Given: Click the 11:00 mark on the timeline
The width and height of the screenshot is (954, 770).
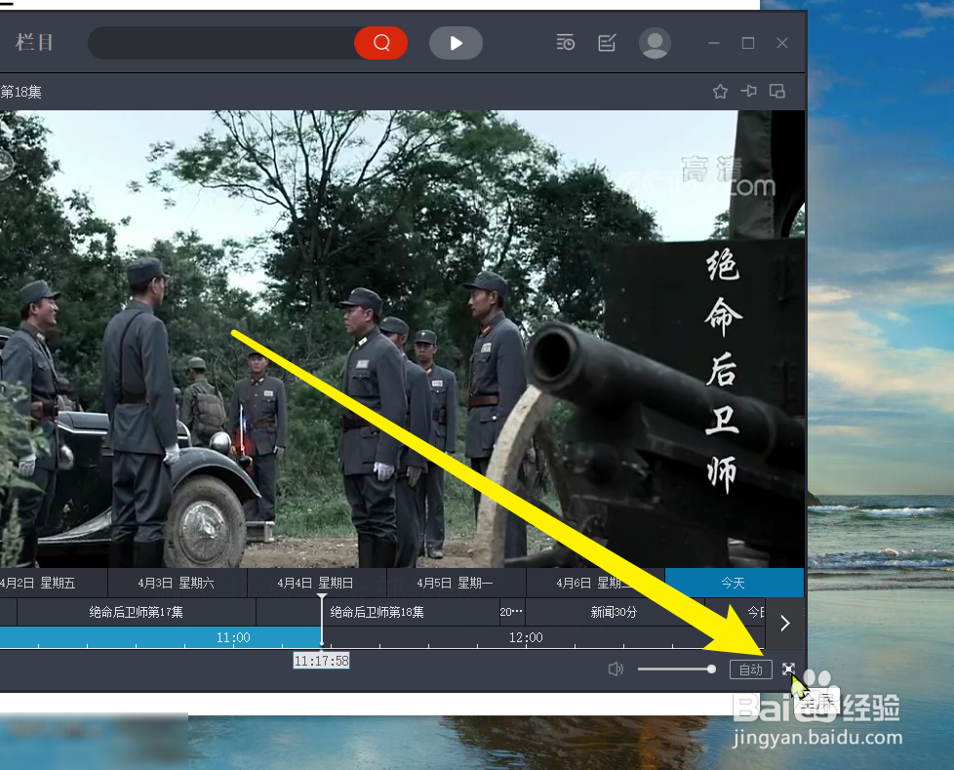Looking at the screenshot, I should point(233,637).
